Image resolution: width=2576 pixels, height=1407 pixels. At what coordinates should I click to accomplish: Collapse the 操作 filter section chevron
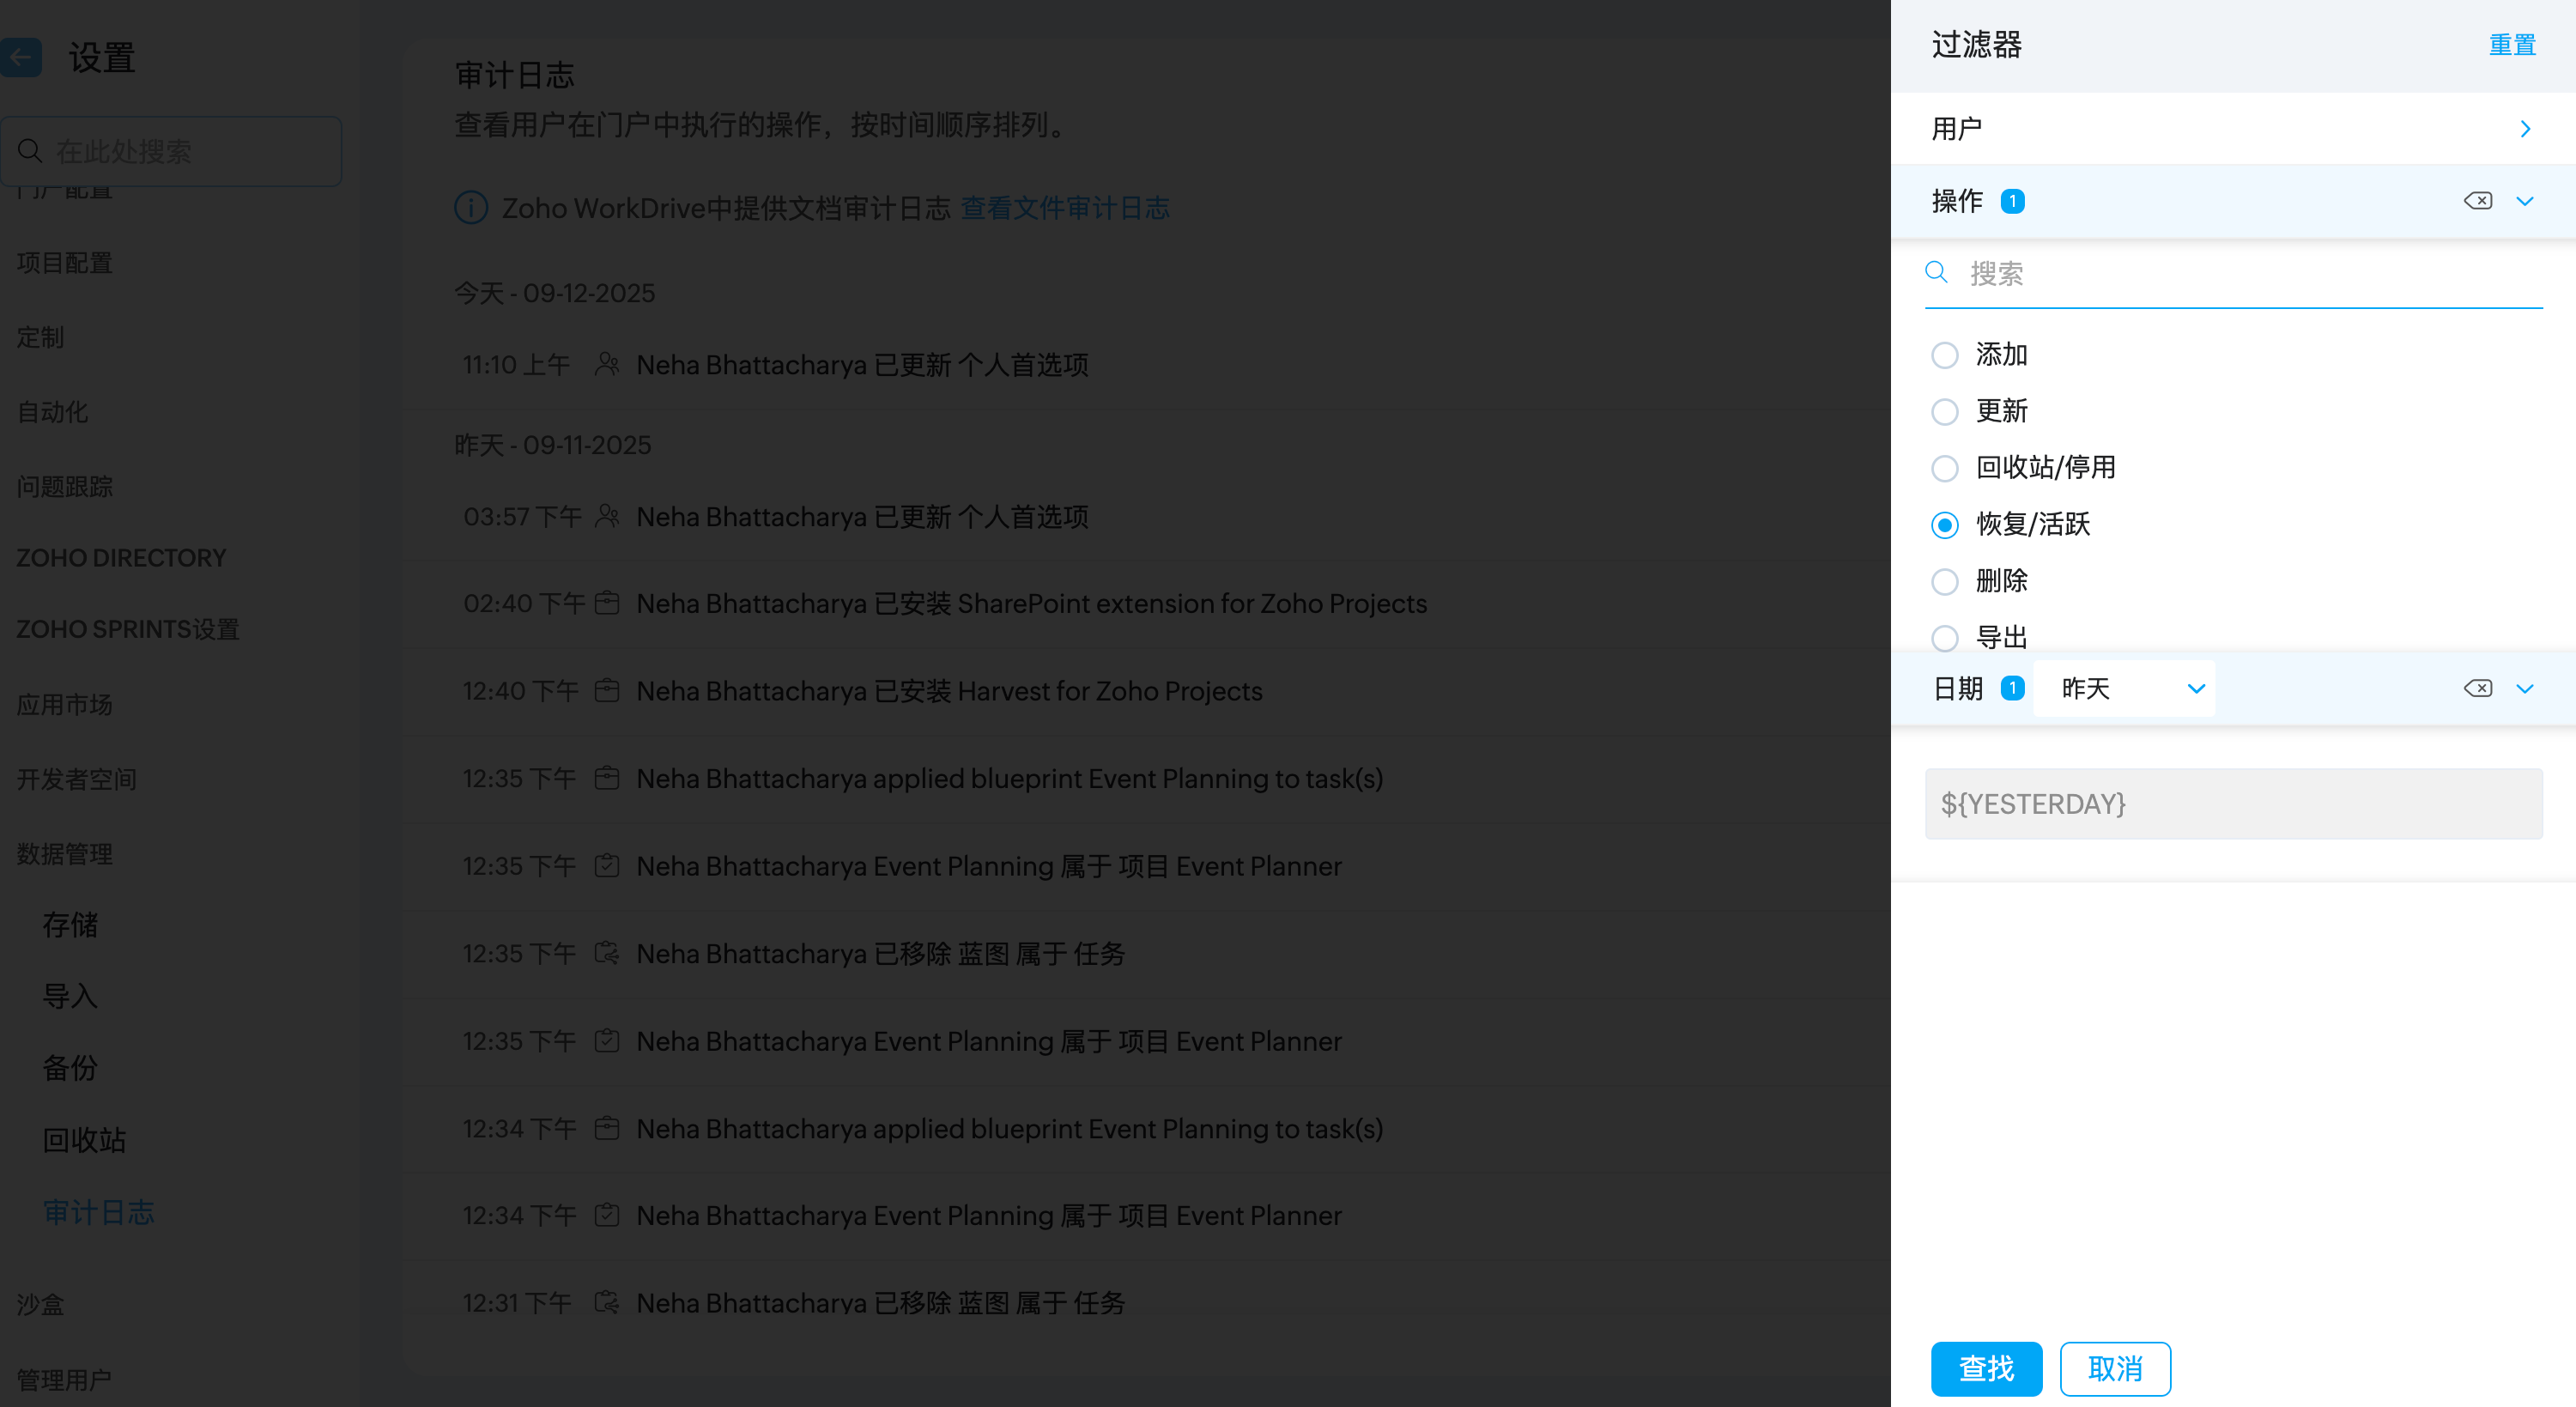[x=2524, y=201]
